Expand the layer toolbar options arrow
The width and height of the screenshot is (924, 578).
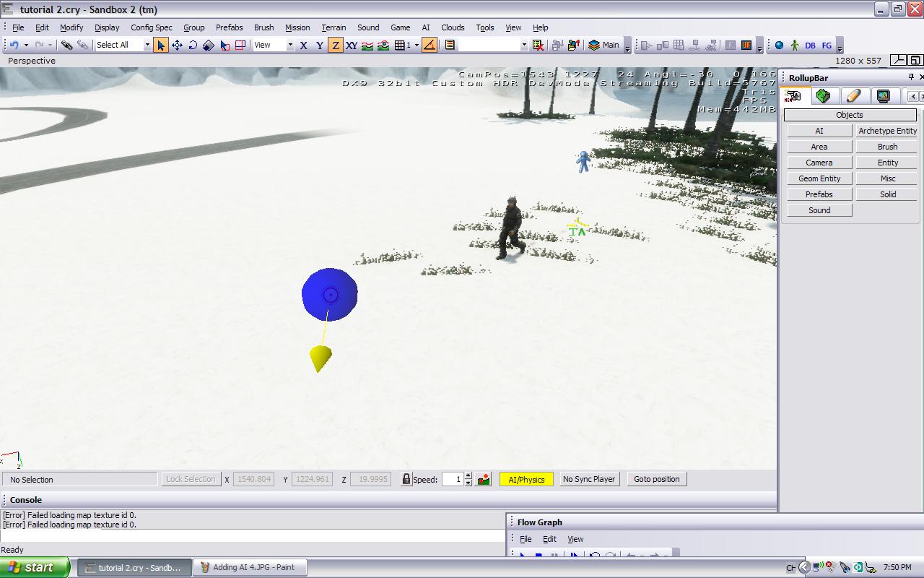point(627,48)
